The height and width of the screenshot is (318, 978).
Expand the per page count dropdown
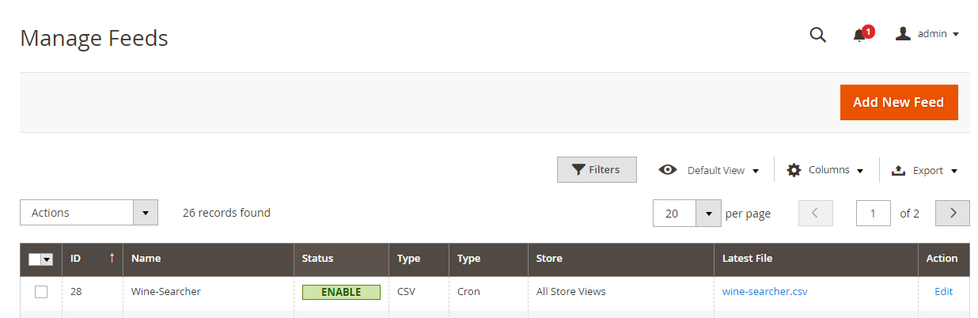[x=708, y=213]
